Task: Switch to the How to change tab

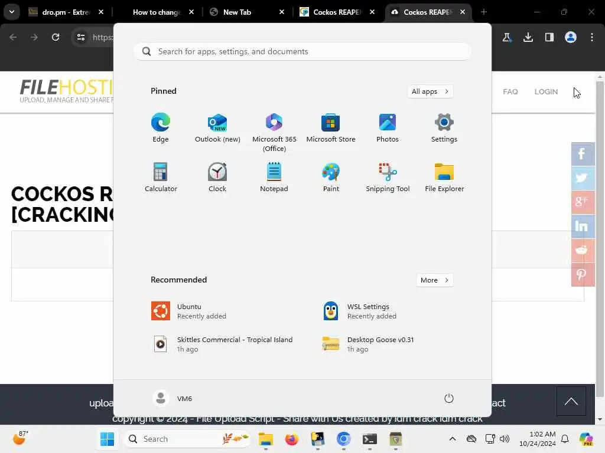Action: point(156,12)
